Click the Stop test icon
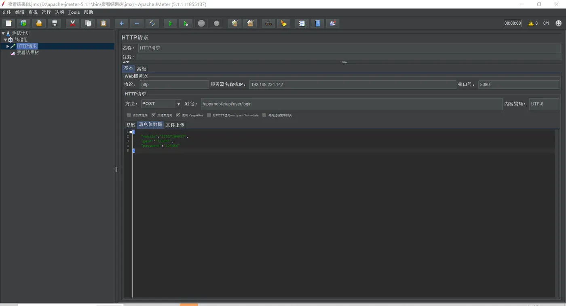566x306 pixels. click(x=201, y=23)
